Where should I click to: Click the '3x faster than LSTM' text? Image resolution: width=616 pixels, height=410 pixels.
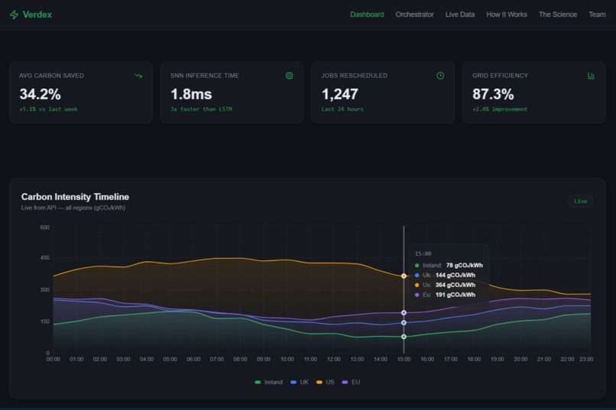[201, 109]
